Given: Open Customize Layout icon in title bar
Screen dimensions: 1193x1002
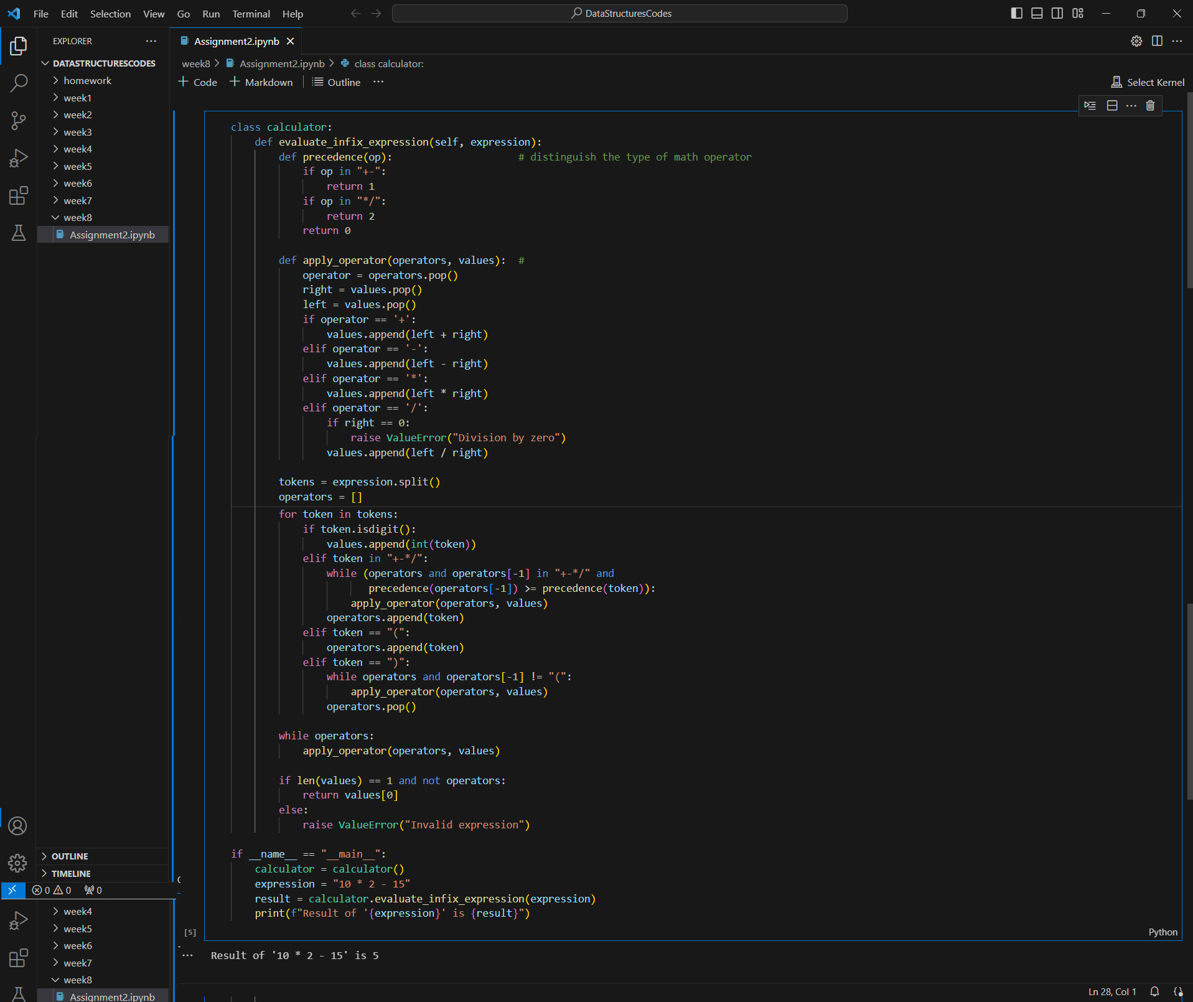Looking at the screenshot, I should 1078,13.
